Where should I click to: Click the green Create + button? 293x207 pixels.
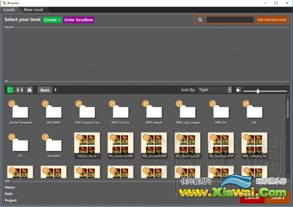[52, 19]
